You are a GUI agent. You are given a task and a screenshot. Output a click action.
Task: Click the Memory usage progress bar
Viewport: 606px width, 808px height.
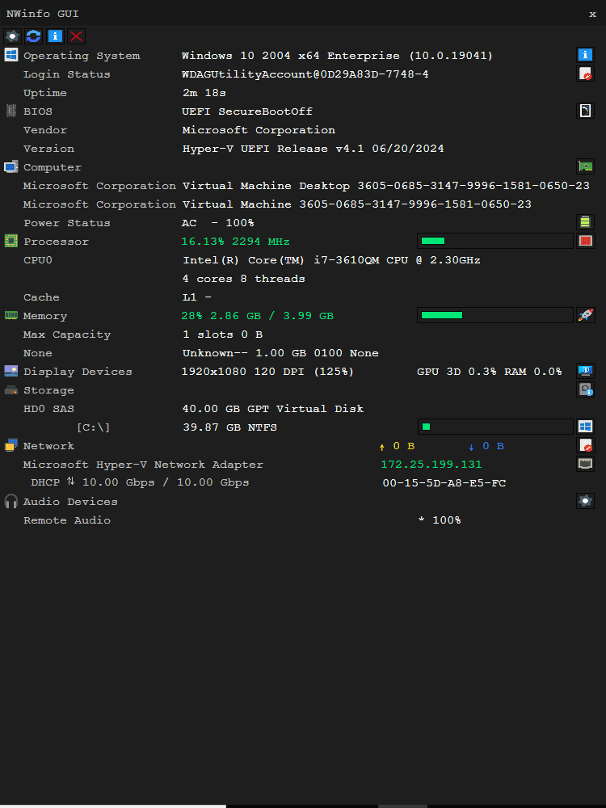tap(494, 315)
